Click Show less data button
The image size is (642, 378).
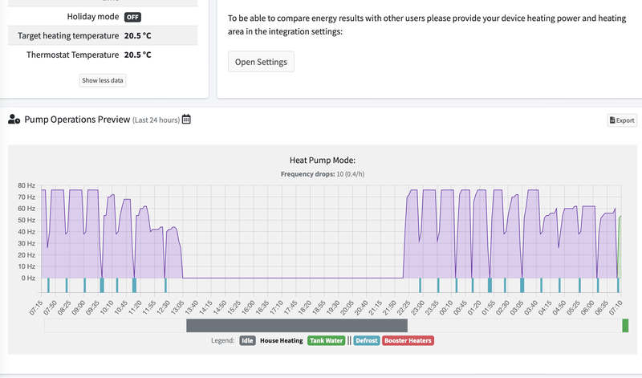point(103,80)
